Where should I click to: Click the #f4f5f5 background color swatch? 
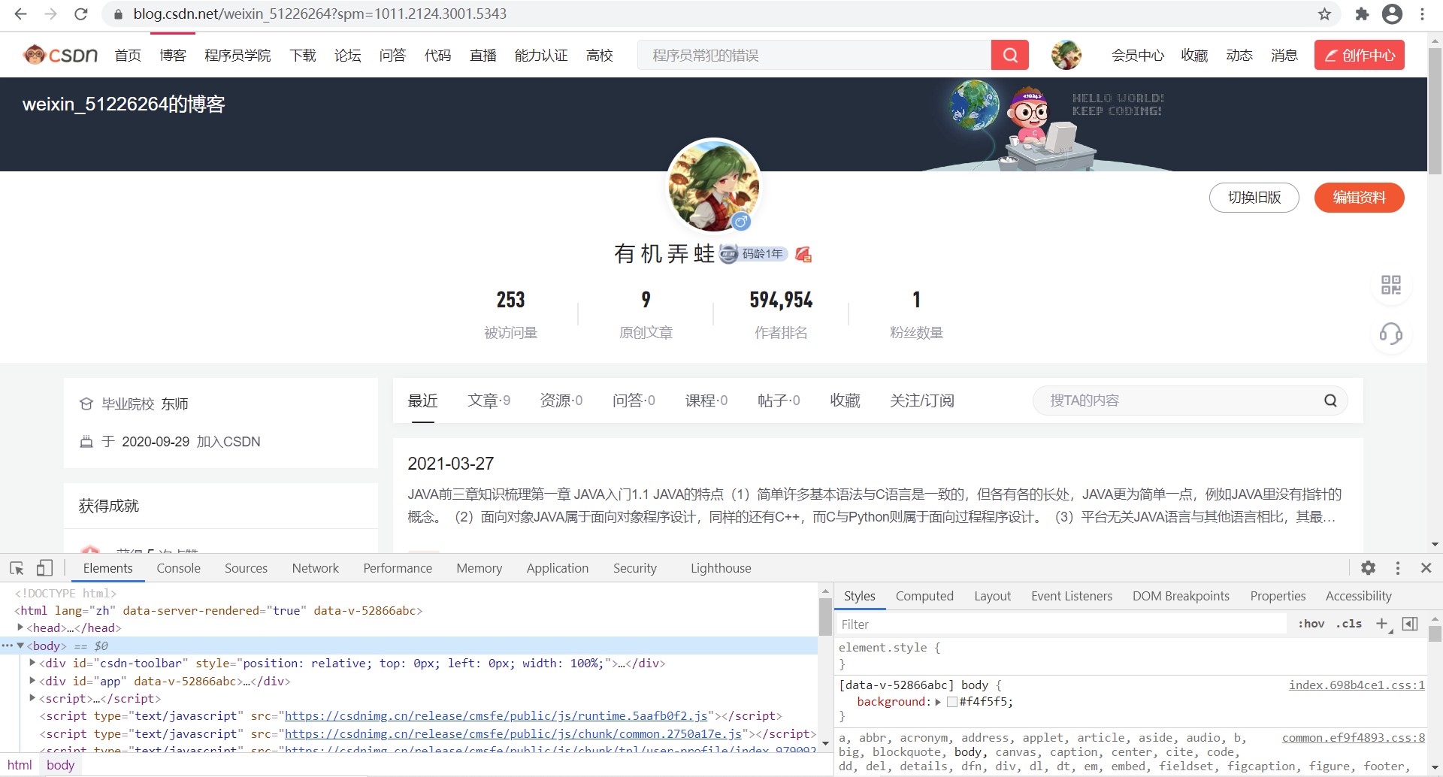coord(951,702)
